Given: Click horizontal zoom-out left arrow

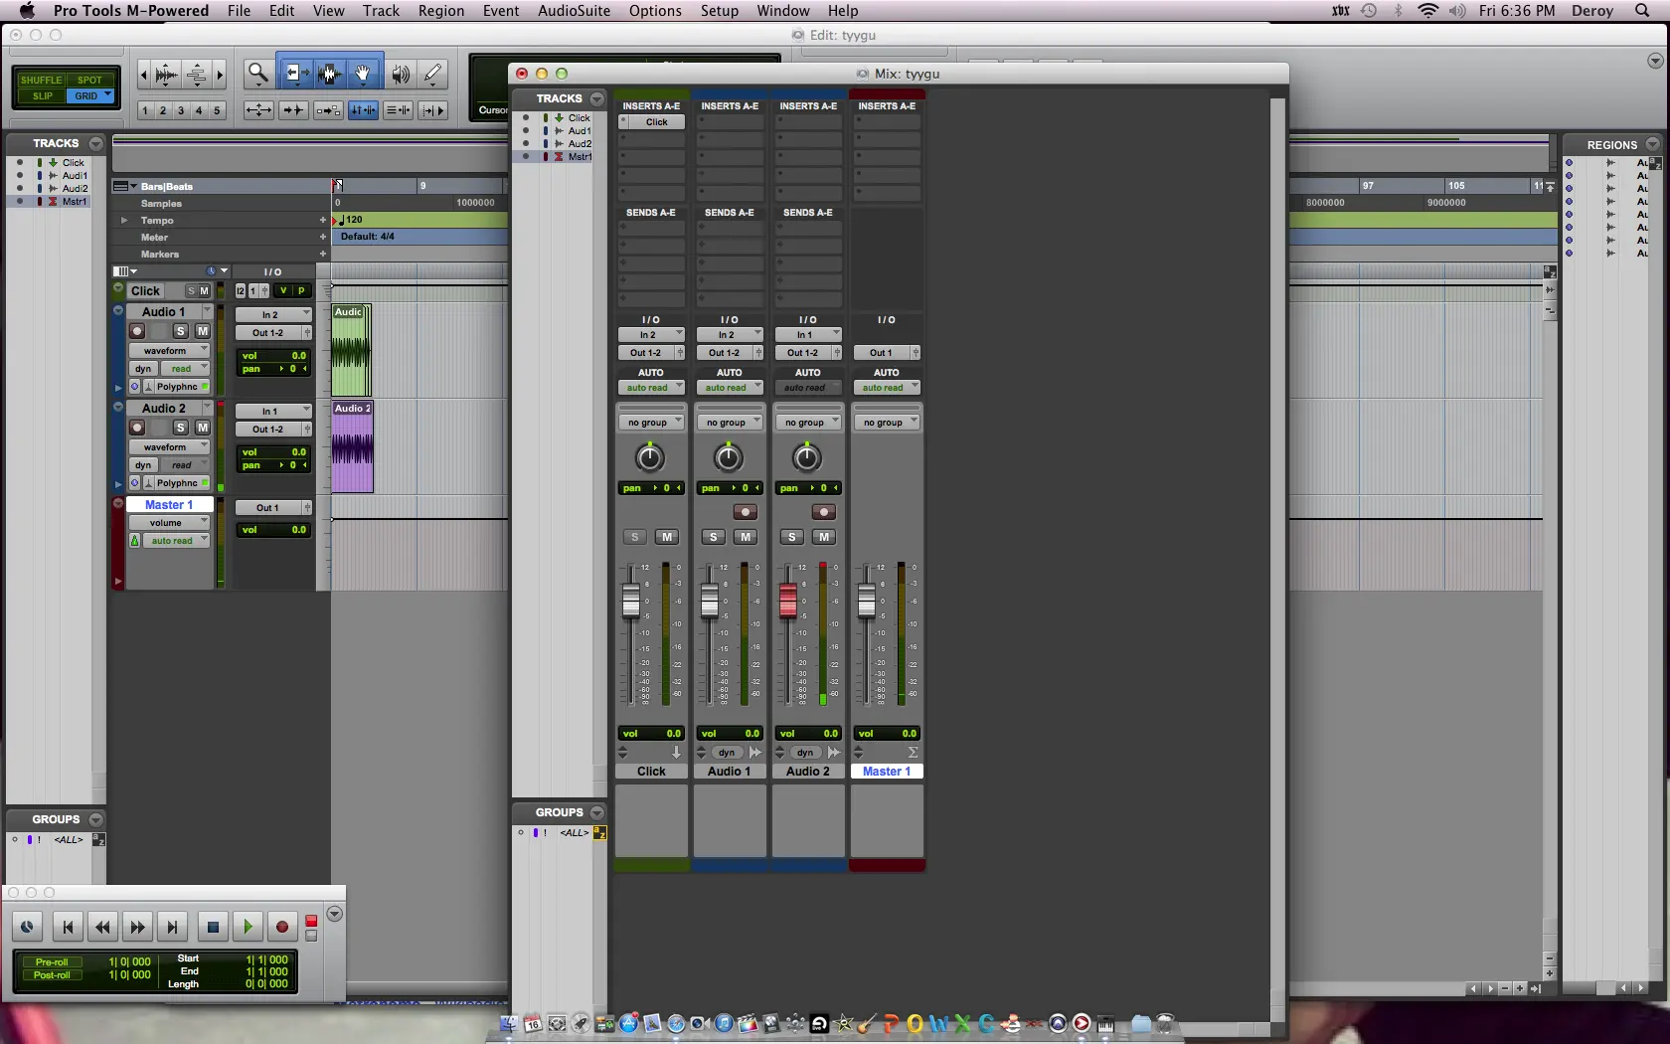Looking at the screenshot, I should 143,75.
